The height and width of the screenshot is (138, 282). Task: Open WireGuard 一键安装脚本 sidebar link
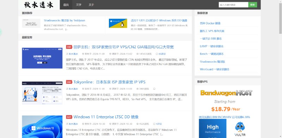[x=215, y=69]
